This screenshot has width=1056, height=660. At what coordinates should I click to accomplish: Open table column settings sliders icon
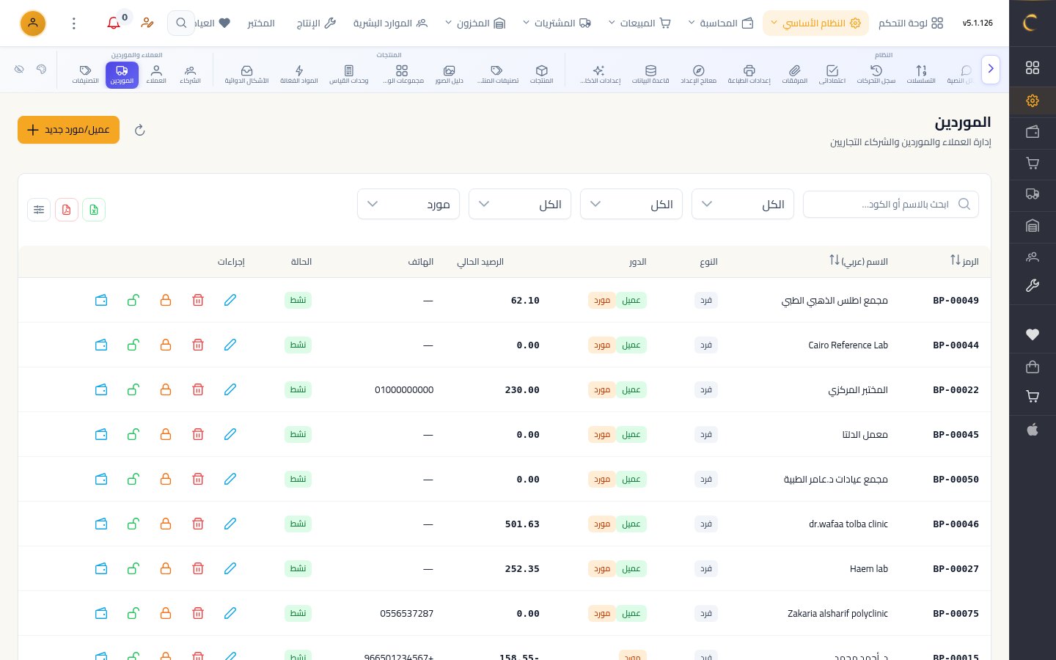click(39, 210)
